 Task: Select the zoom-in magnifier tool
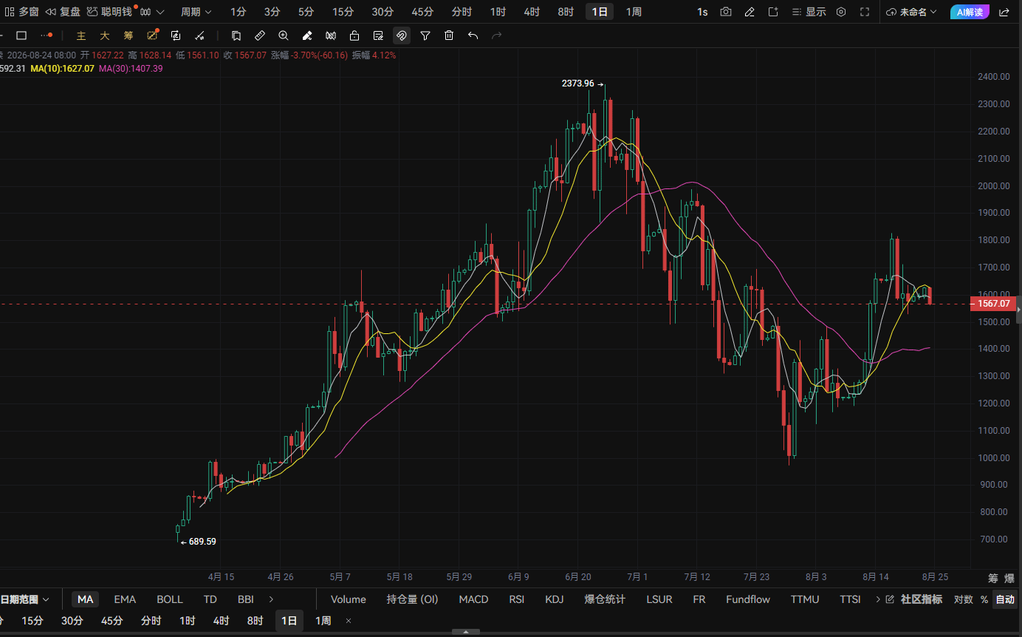[284, 35]
